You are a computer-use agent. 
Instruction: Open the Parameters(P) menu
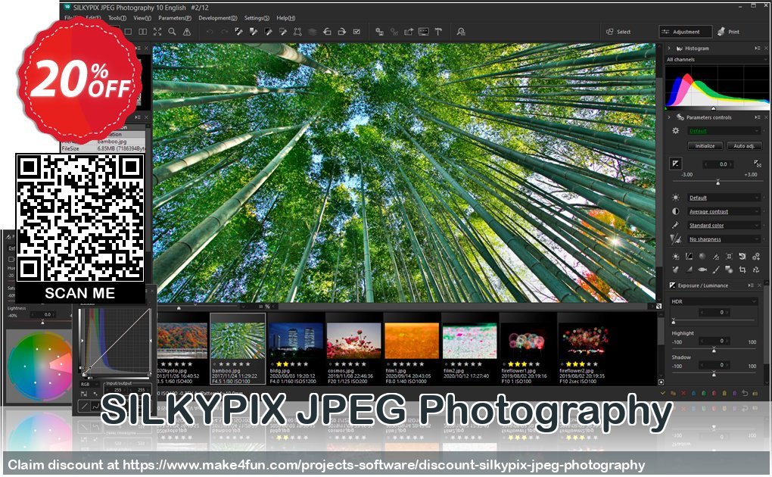click(174, 17)
